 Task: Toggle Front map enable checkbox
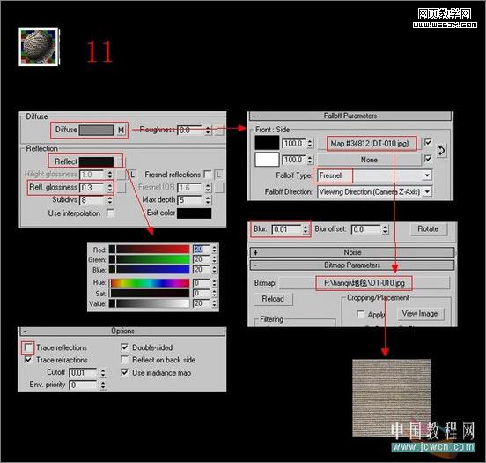tap(428, 143)
